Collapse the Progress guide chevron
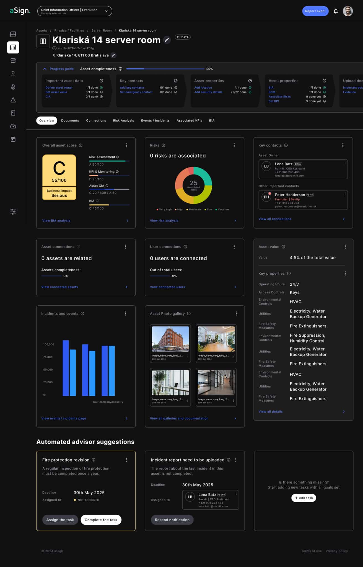Image resolution: width=363 pixels, height=567 pixels. pyautogui.click(x=45, y=69)
